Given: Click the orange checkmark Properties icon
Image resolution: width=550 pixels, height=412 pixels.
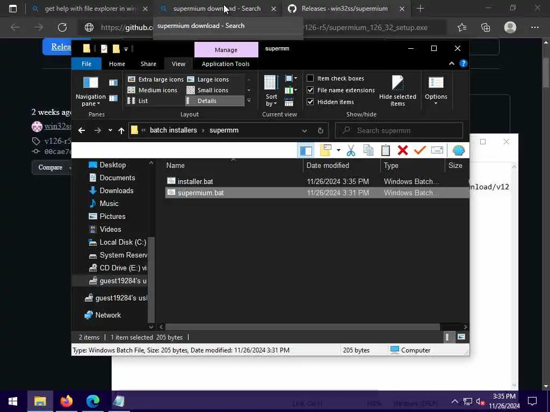Looking at the screenshot, I should [x=420, y=150].
